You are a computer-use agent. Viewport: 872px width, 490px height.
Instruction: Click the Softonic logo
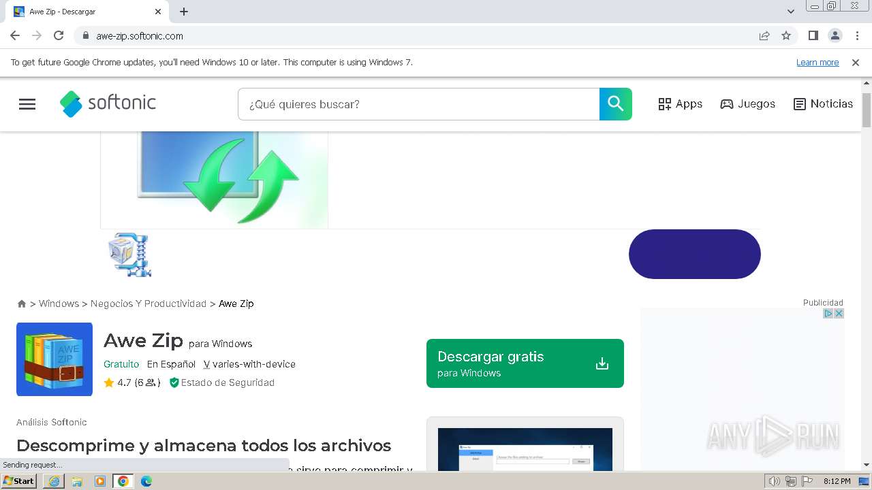[108, 103]
